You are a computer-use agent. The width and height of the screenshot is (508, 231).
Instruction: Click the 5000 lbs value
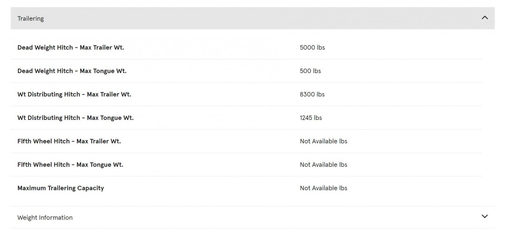(312, 47)
